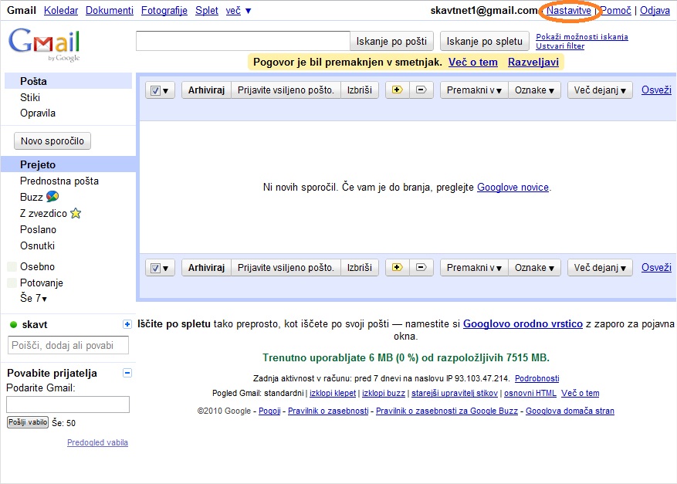This screenshot has width=677, height=484.
Task: Open Pravilnik o zasebnosti link
Action: pos(328,411)
